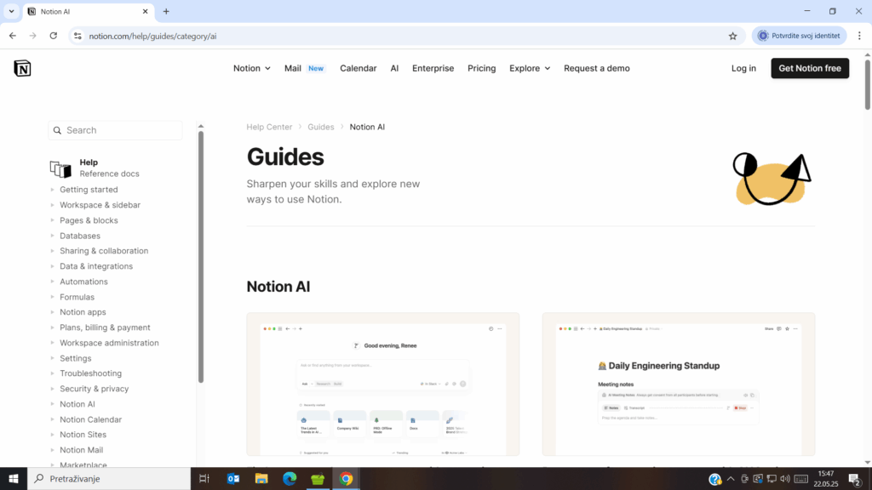Click Potvrdite svoj identitet profile button
Image resolution: width=872 pixels, height=490 pixels.
coord(799,36)
